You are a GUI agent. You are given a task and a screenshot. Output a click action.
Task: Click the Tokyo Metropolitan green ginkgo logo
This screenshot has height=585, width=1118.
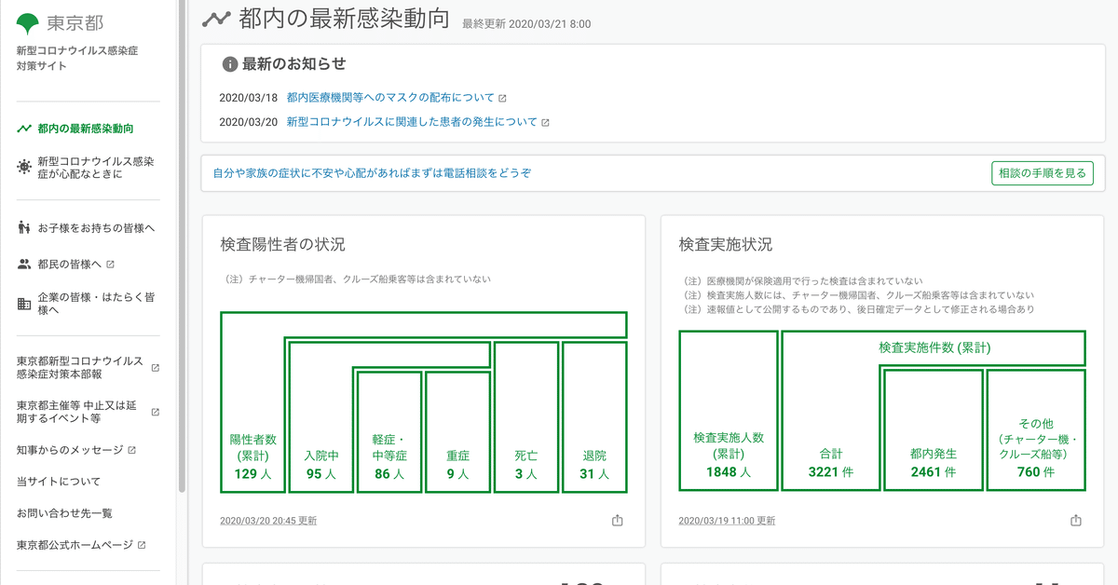click(29, 22)
